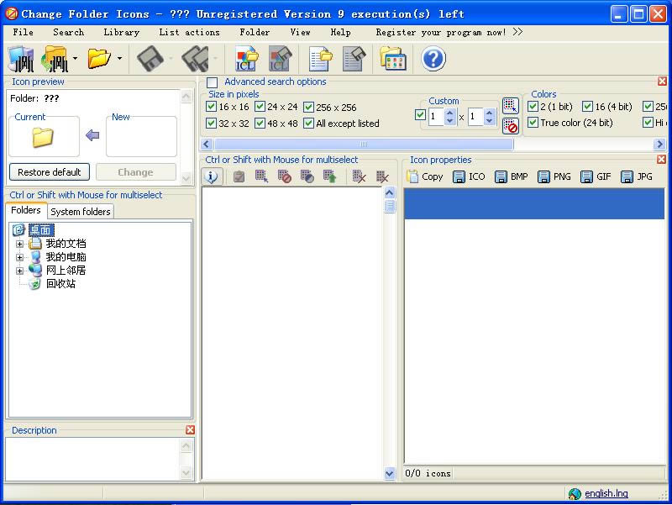Save icon as PNG format

coord(554,176)
